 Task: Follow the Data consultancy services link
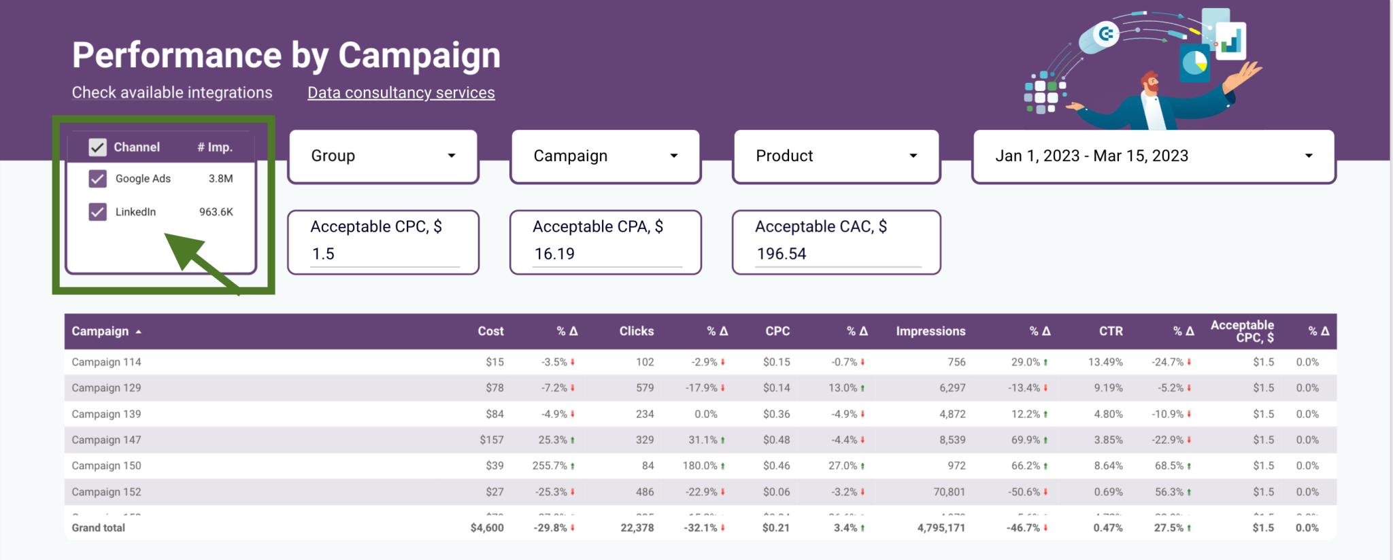[x=401, y=92]
